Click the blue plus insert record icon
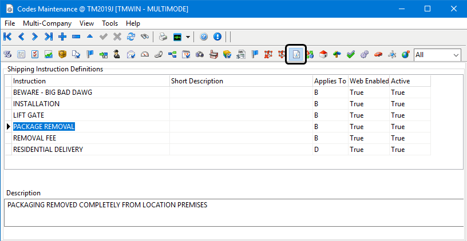The height and width of the screenshot is (241, 467). tap(62, 37)
